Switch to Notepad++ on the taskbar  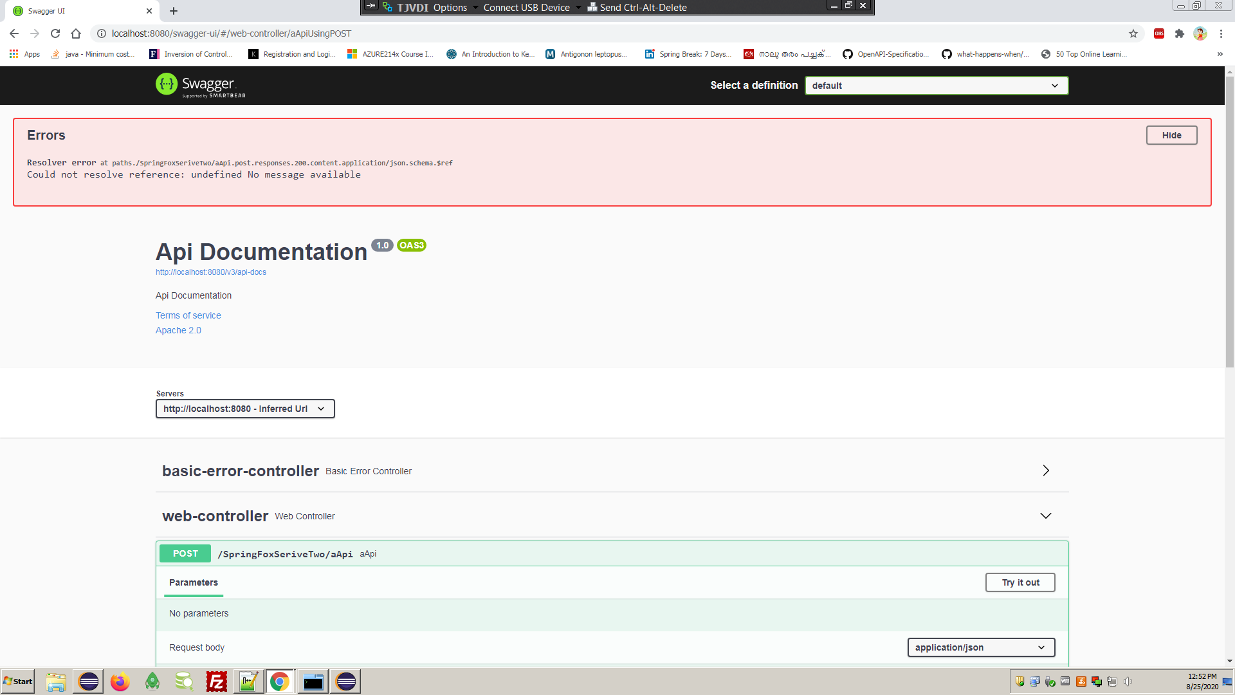pos(248,681)
